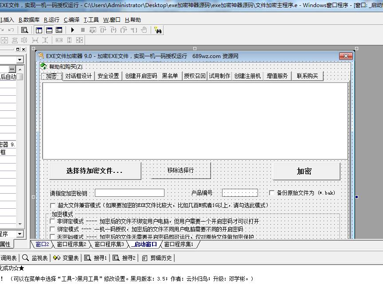
Task: Click the bottom-align alignment icon
Action: pyautogui.click(x=15, y=40)
